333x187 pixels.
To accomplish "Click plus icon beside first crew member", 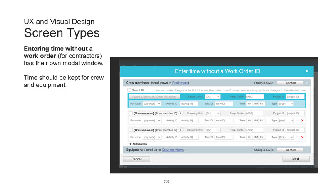I will pos(181,113).
